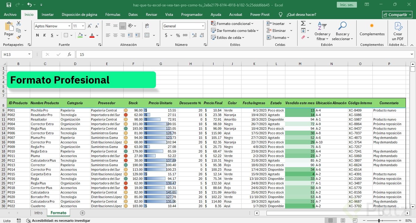
Task: Apply the percent style icon
Action: tap(178, 35)
